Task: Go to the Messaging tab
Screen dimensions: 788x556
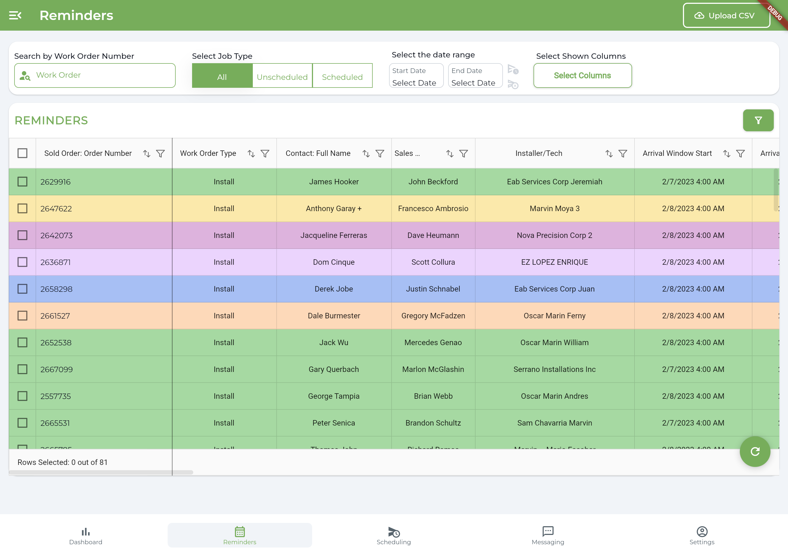Action: [548, 535]
